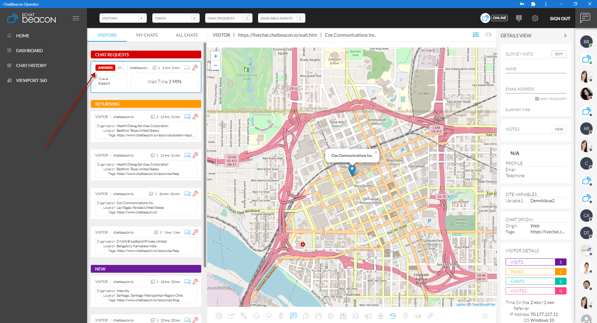Open the OpenStreetMap attribution link
The height and width of the screenshot is (323, 597).
tap(483, 304)
